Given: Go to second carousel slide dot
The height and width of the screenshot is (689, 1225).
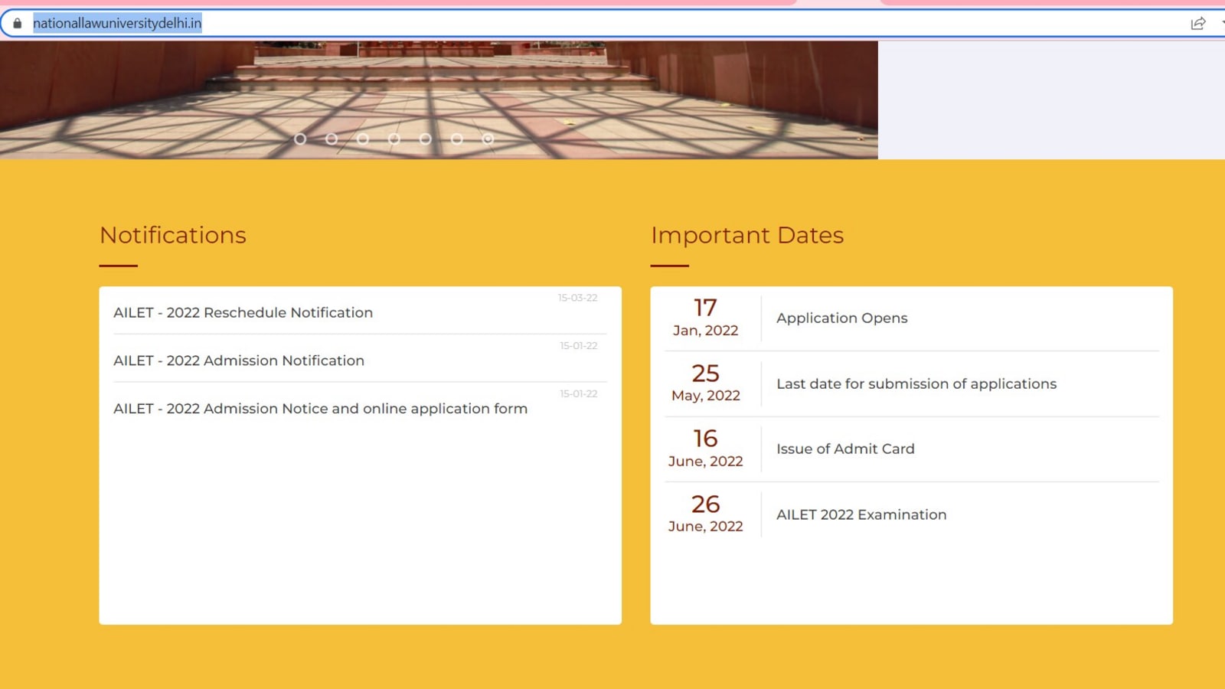Looking at the screenshot, I should point(332,139).
